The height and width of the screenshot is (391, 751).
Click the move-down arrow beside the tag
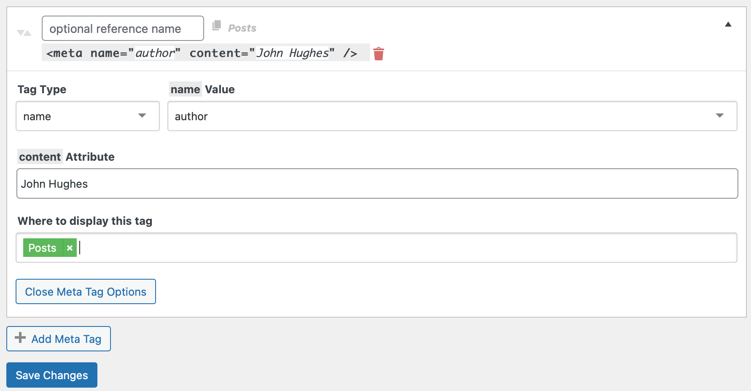(20, 32)
